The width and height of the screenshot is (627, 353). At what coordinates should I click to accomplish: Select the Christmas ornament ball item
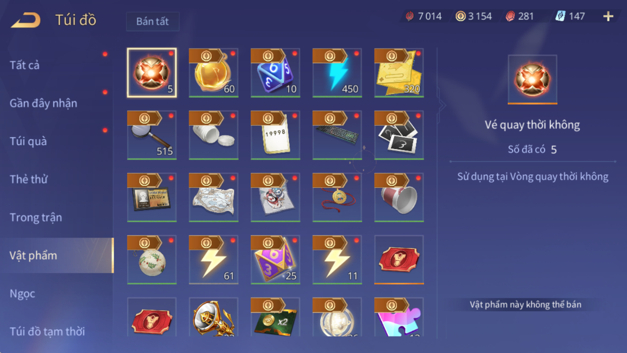coord(152,259)
